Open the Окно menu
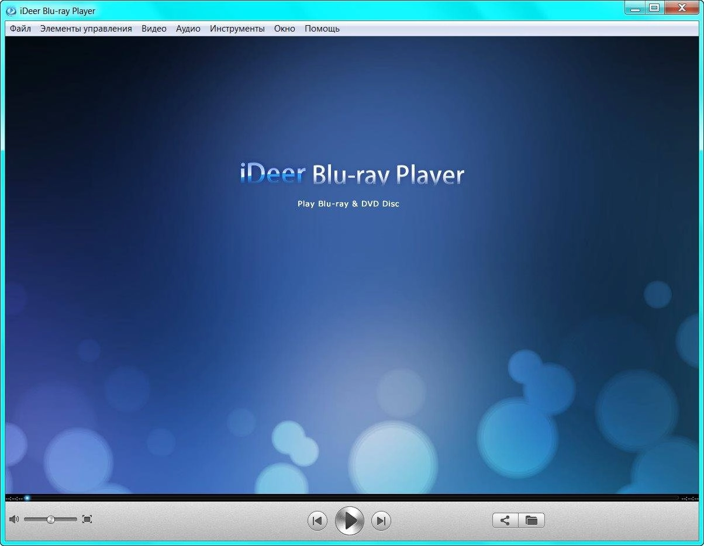 (x=285, y=29)
